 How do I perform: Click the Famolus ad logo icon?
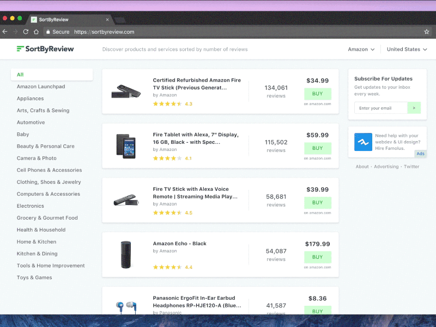tap(363, 142)
